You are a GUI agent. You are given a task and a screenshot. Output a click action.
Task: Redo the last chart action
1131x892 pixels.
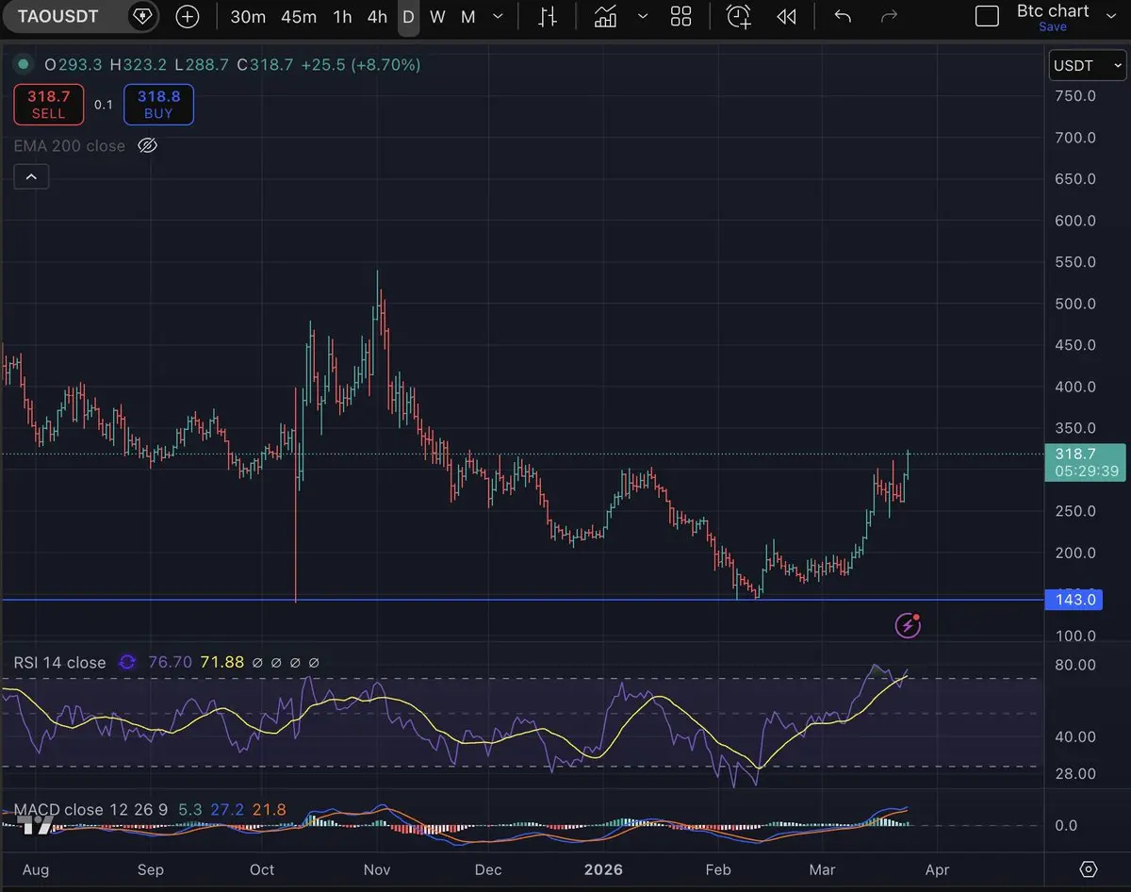pos(888,17)
